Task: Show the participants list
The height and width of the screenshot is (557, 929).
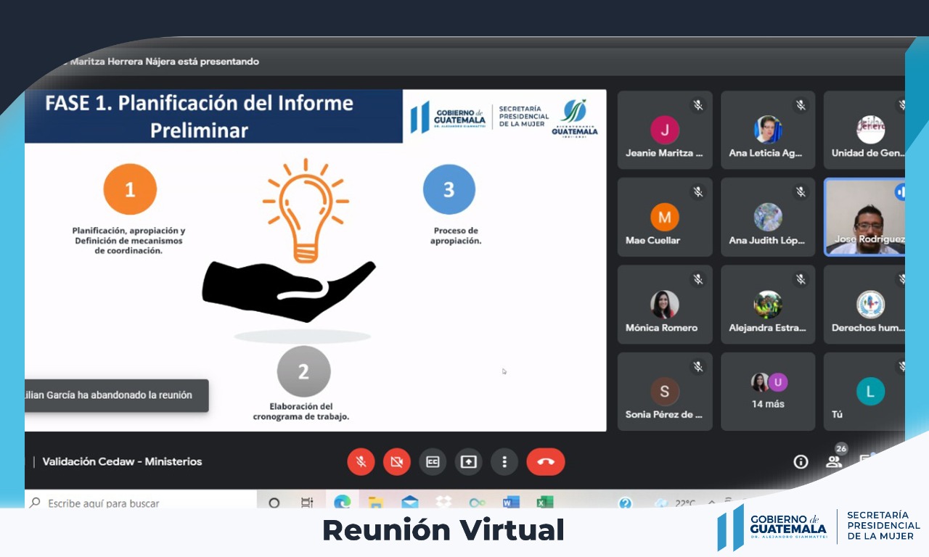Action: coord(835,462)
